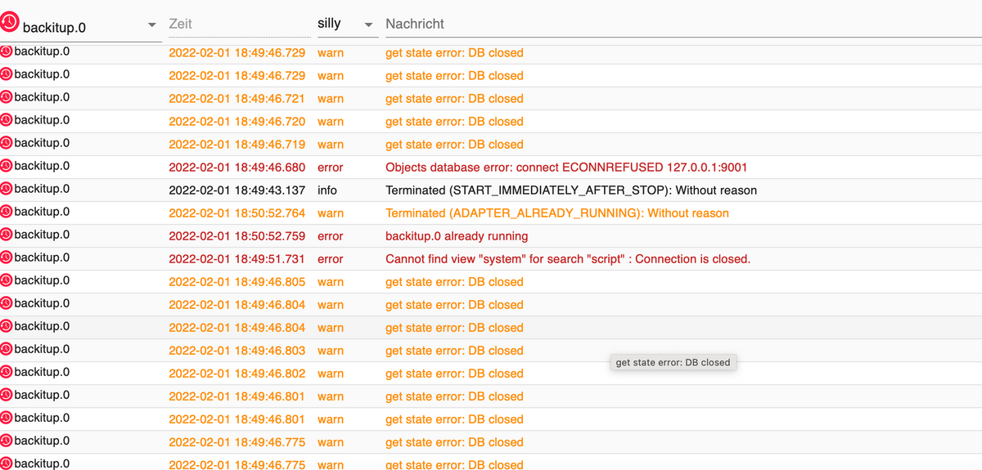The height and width of the screenshot is (470, 982).
Task: Select the 'Objects database error' message
Action: pos(566,168)
